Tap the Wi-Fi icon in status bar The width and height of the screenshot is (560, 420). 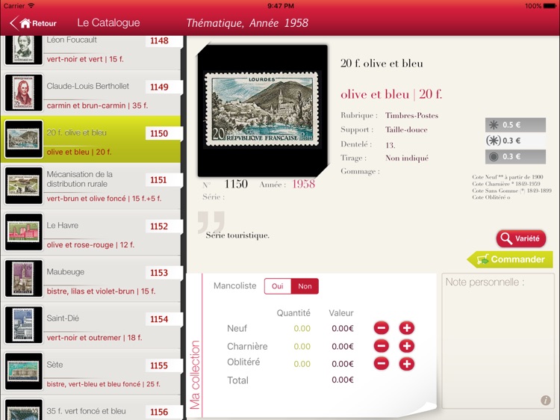click(31, 5)
